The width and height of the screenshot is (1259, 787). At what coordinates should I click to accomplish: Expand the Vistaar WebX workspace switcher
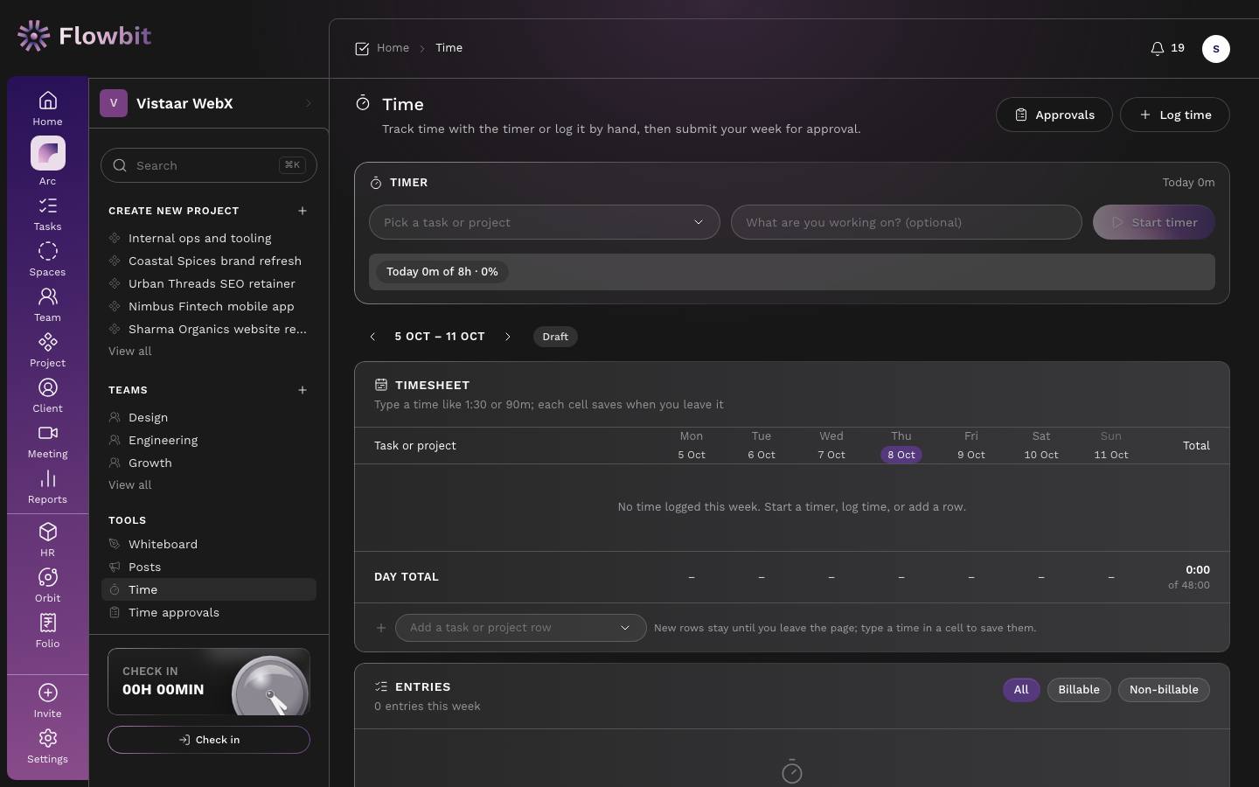(x=209, y=103)
